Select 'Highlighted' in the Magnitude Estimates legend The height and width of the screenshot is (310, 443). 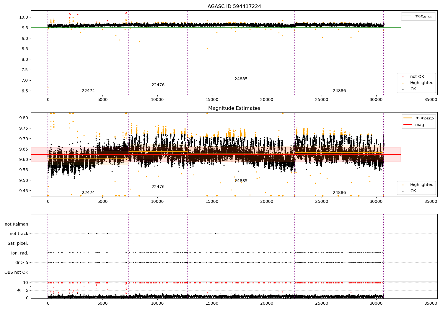[422, 185]
